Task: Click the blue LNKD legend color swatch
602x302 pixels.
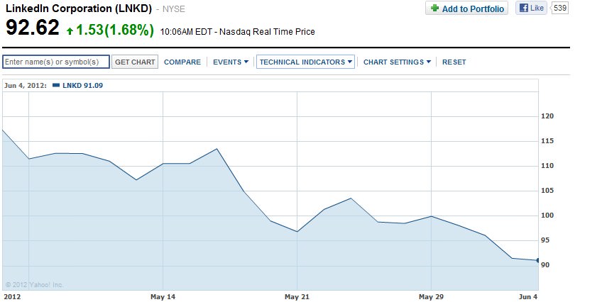Action: [x=57, y=86]
